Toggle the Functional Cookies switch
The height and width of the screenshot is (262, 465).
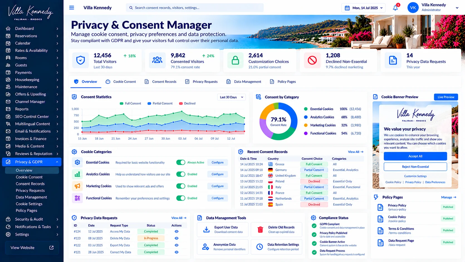click(x=181, y=198)
